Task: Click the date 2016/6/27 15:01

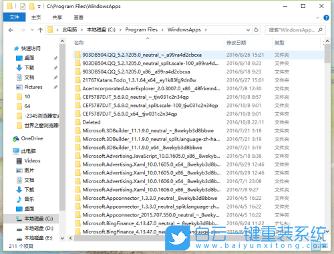Action: (245, 80)
